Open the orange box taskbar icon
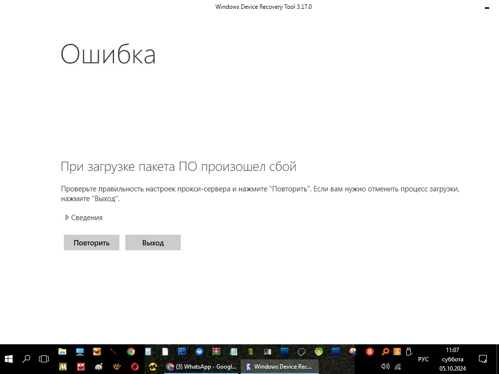 pyautogui.click(x=97, y=352)
